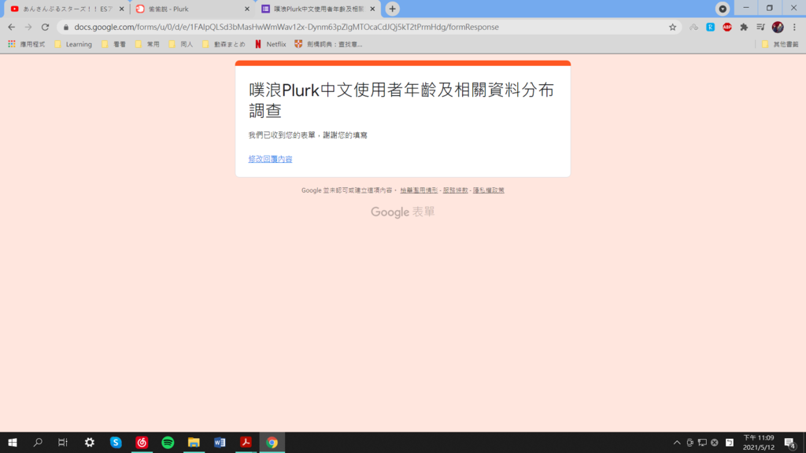Open the 其他書籤 folder
Viewport: 806px width, 453px height.
pos(780,44)
